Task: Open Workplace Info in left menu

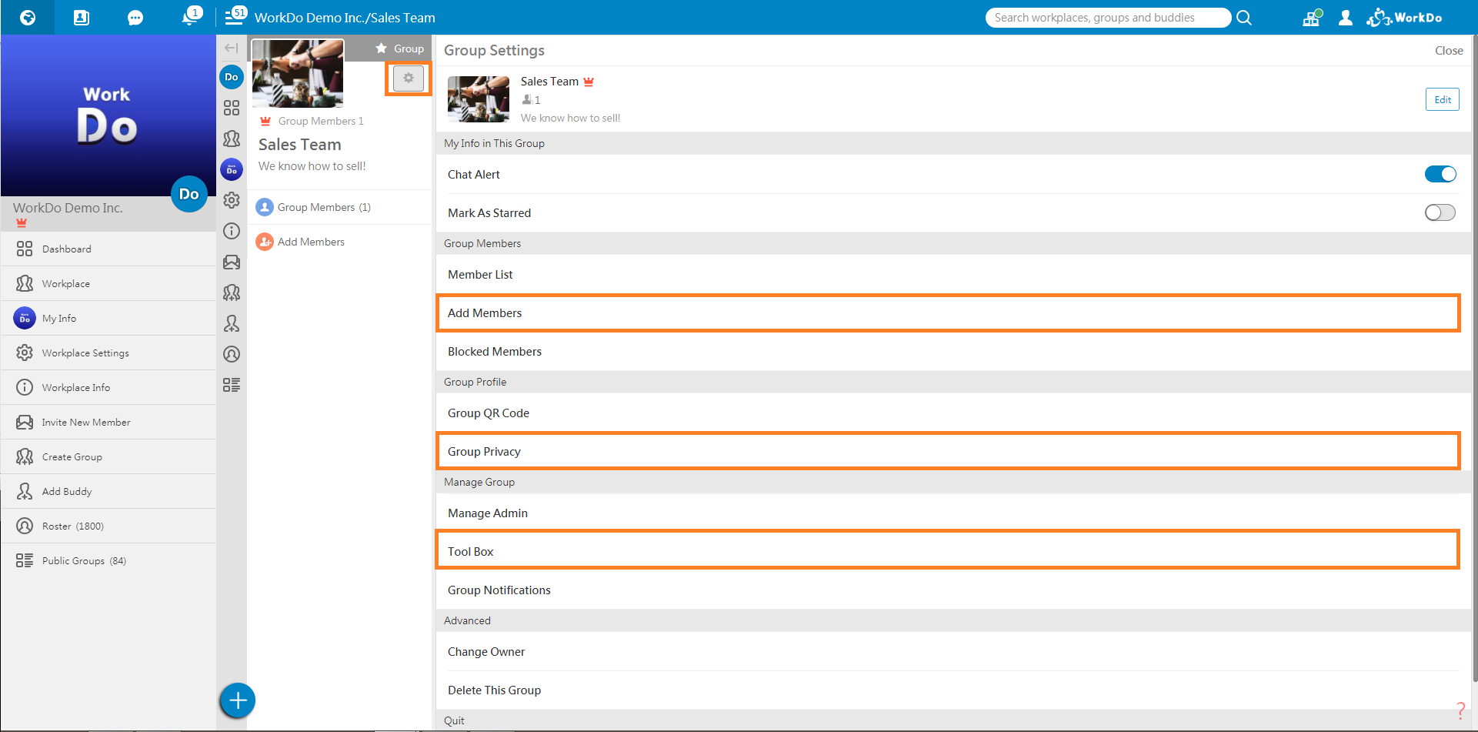Action: (x=108, y=388)
